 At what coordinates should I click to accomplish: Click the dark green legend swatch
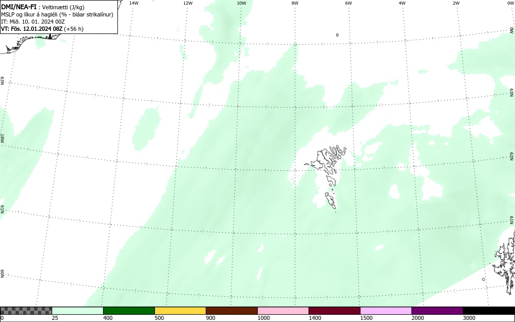129,311
